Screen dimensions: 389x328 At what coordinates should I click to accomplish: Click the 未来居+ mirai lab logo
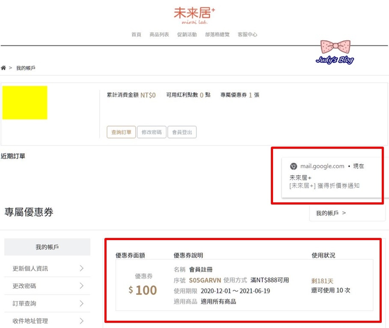point(194,15)
